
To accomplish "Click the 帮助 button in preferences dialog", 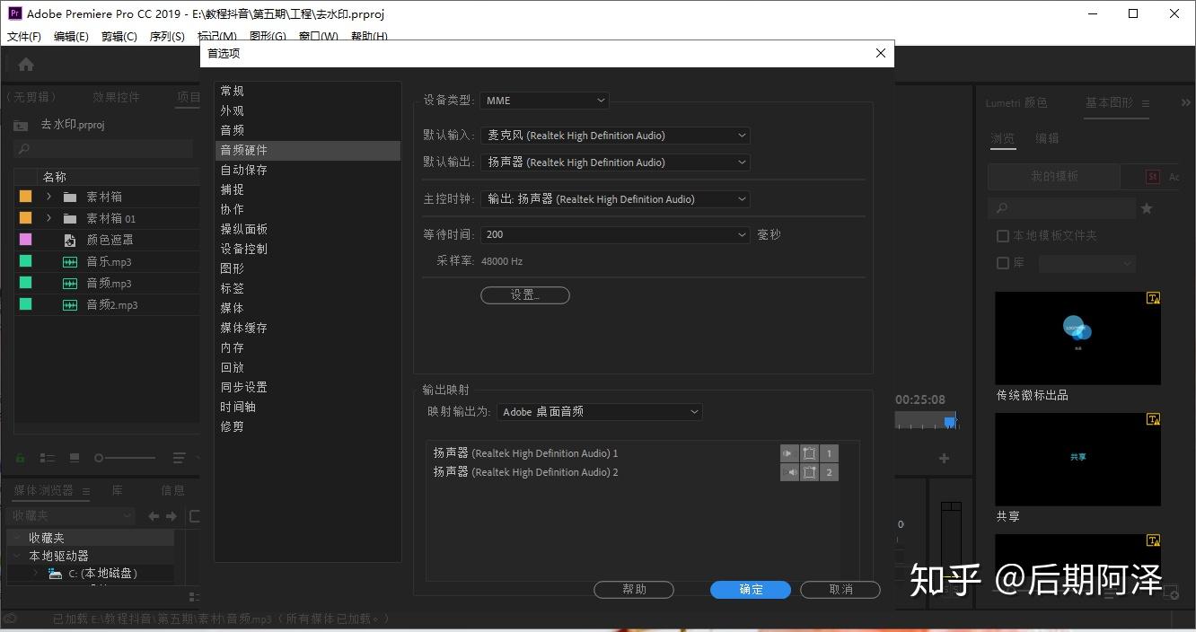I will pos(634,590).
